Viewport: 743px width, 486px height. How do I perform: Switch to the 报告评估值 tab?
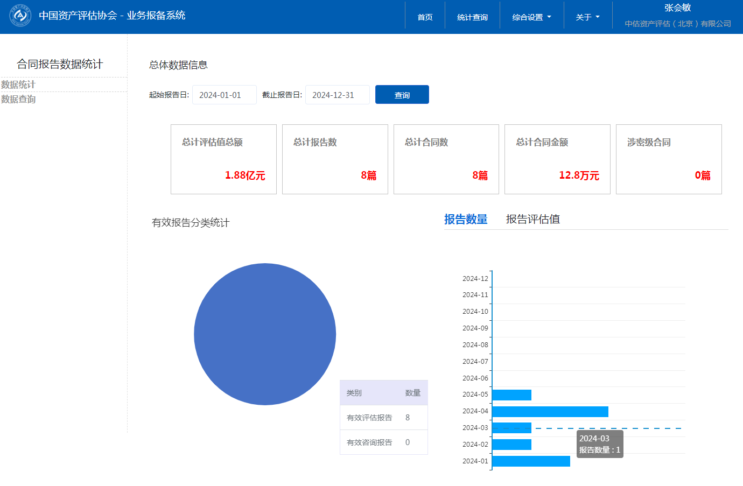(x=532, y=219)
